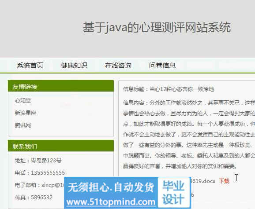Screen dimensions: 255x209
Task: Click the 腾讯网 link
Action: (x=23, y=125)
